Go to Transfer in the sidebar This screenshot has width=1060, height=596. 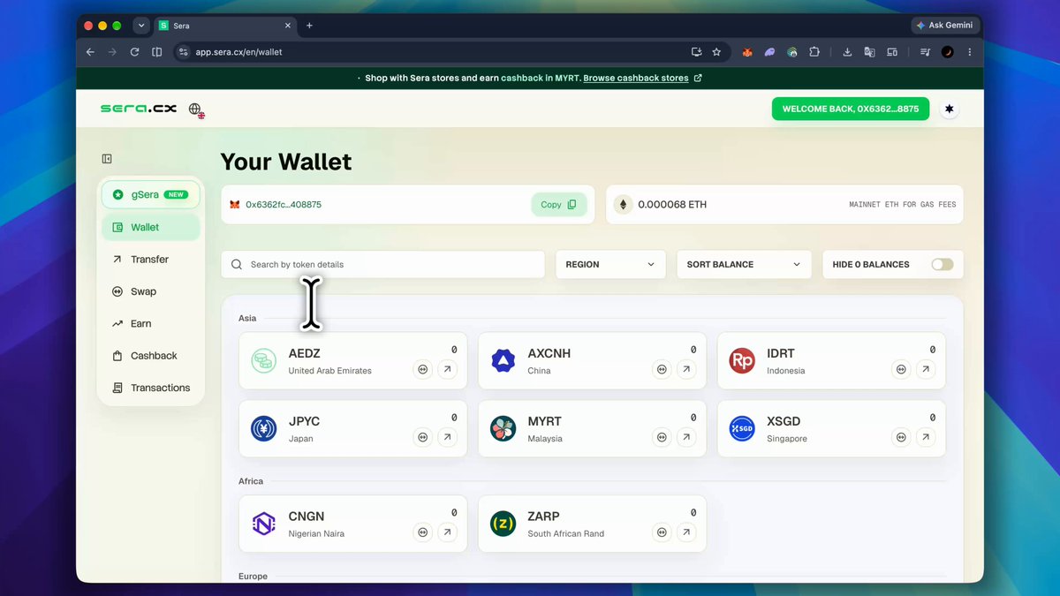coord(151,260)
